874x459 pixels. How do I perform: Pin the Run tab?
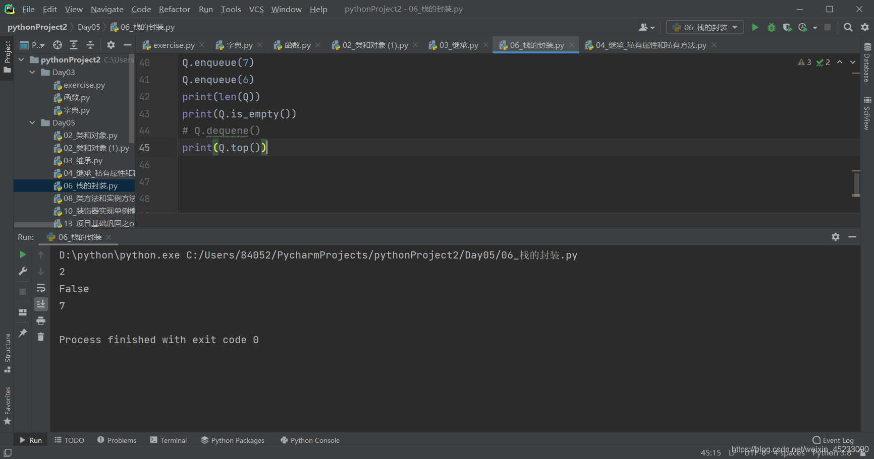pos(23,333)
